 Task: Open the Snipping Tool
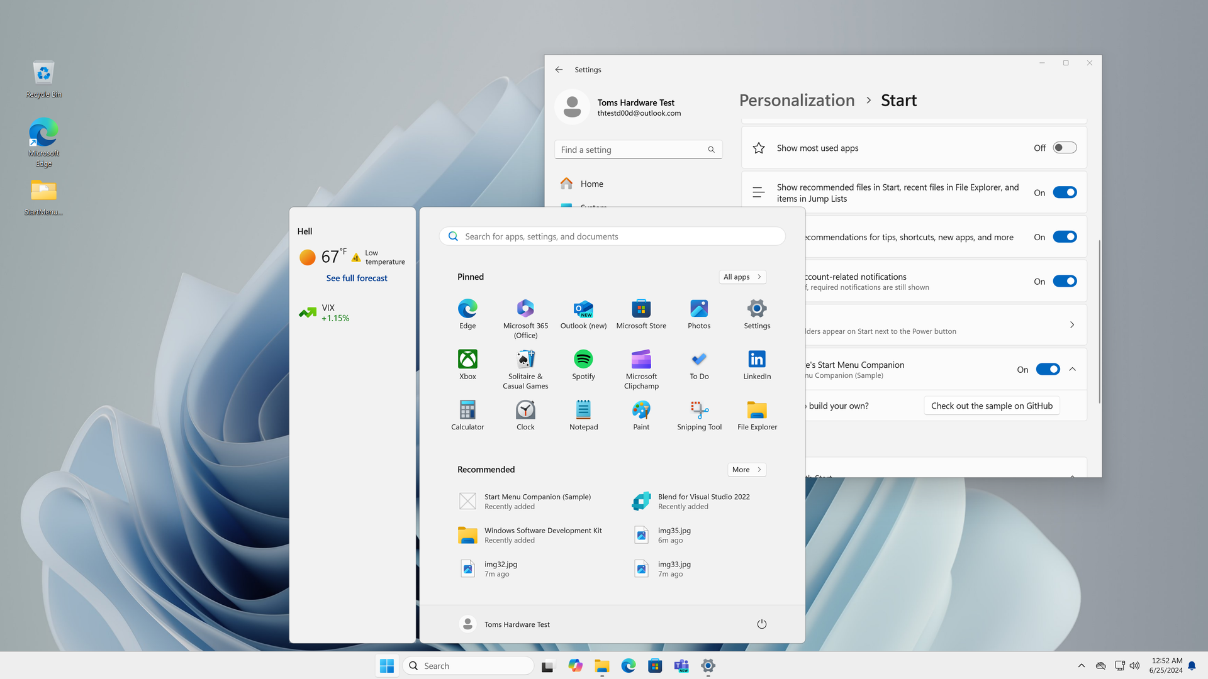coord(698,415)
